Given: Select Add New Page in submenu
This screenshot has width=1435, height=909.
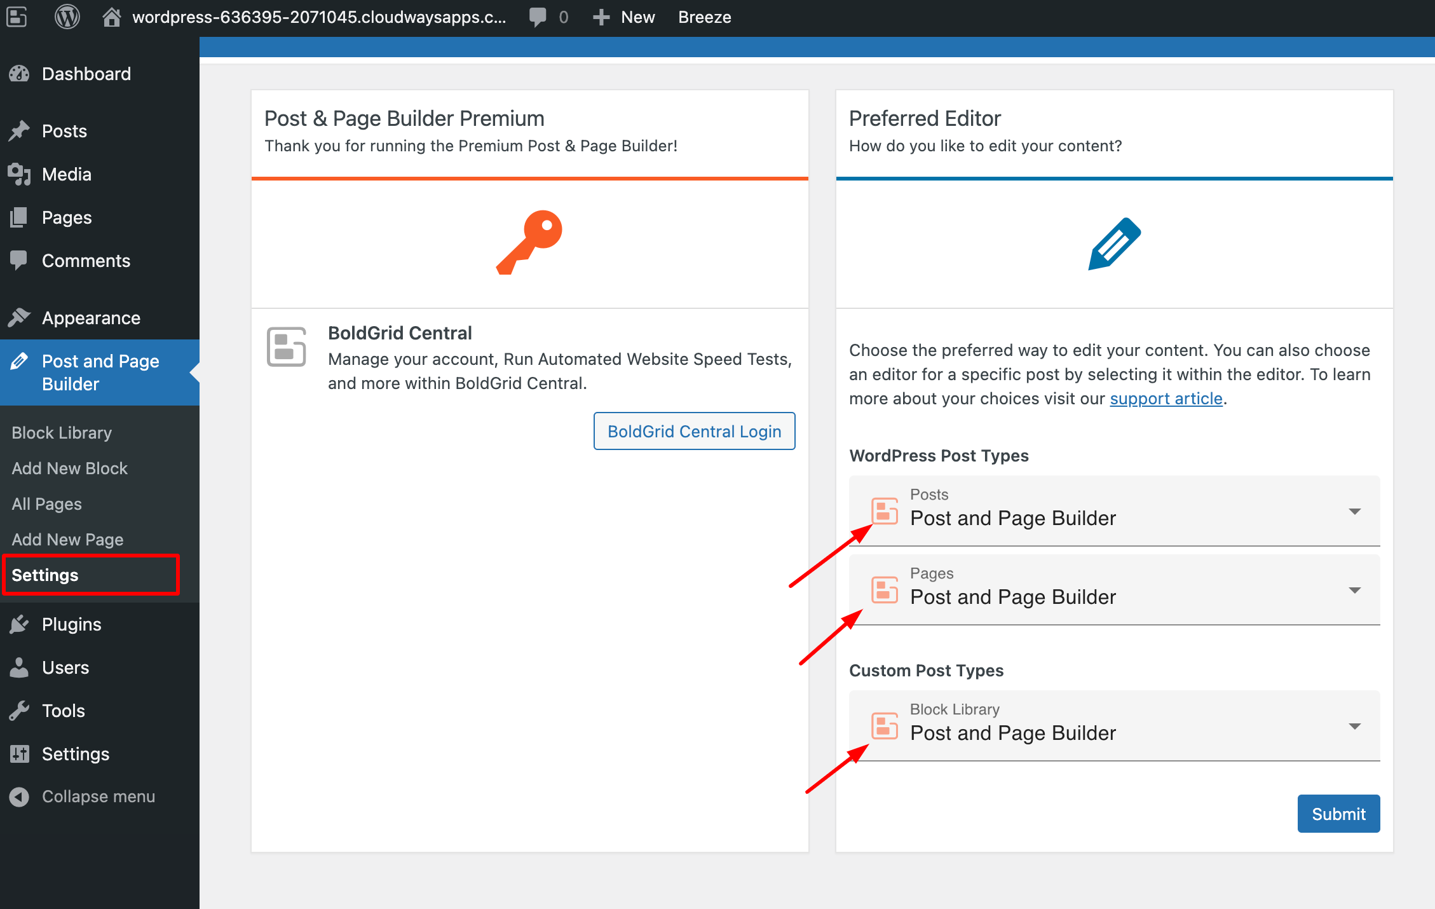Looking at the screenshot, I should (67, 540).
